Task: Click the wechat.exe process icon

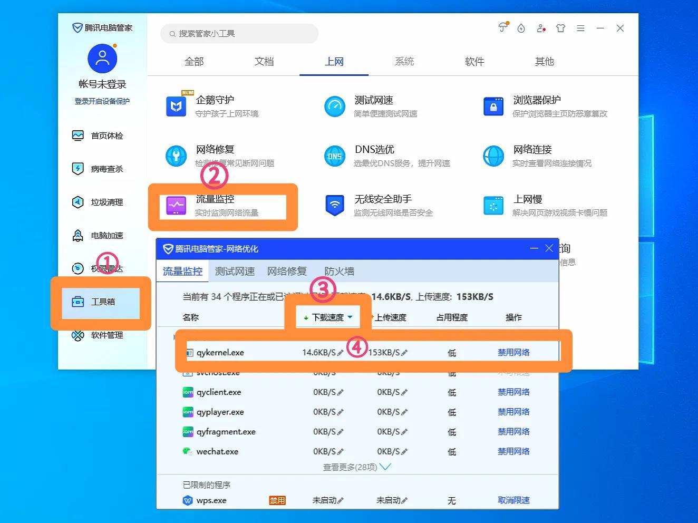Action: pyautogui.click(x=187, y=451)
